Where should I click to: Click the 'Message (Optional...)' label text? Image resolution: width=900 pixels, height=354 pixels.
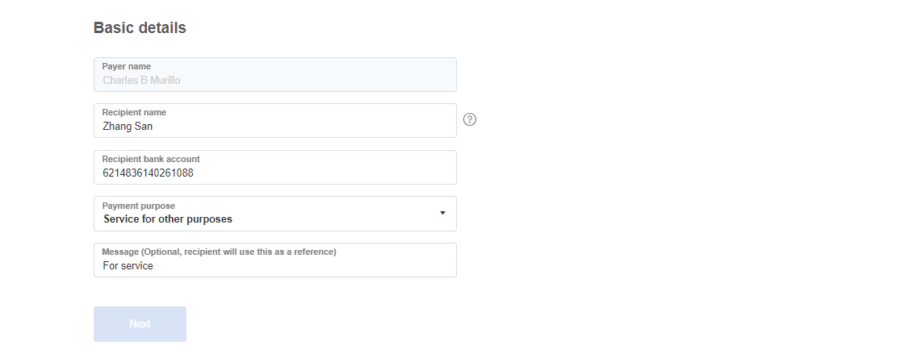[220, 252]
